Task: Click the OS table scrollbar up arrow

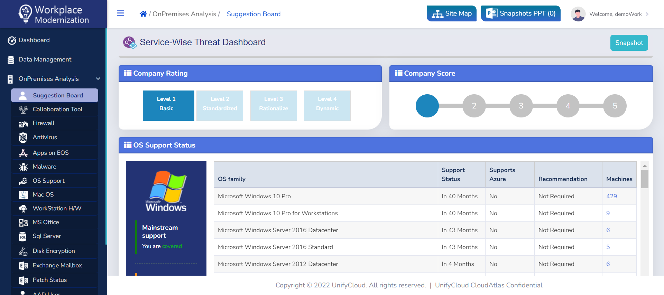Action: (645, 166)
